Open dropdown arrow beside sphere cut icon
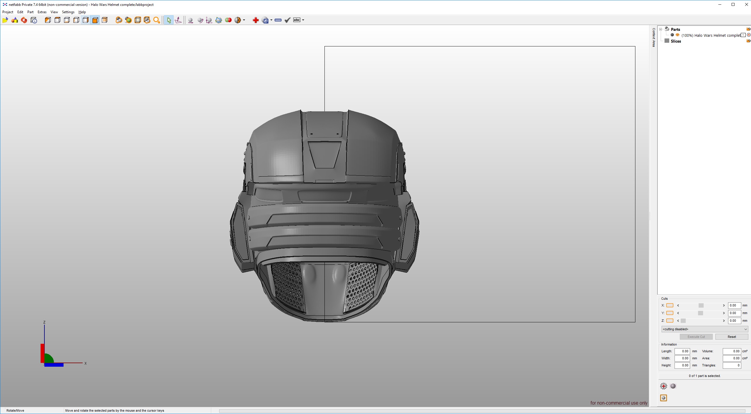This screenshot has height=414, width=751. (x=244, y=20)
